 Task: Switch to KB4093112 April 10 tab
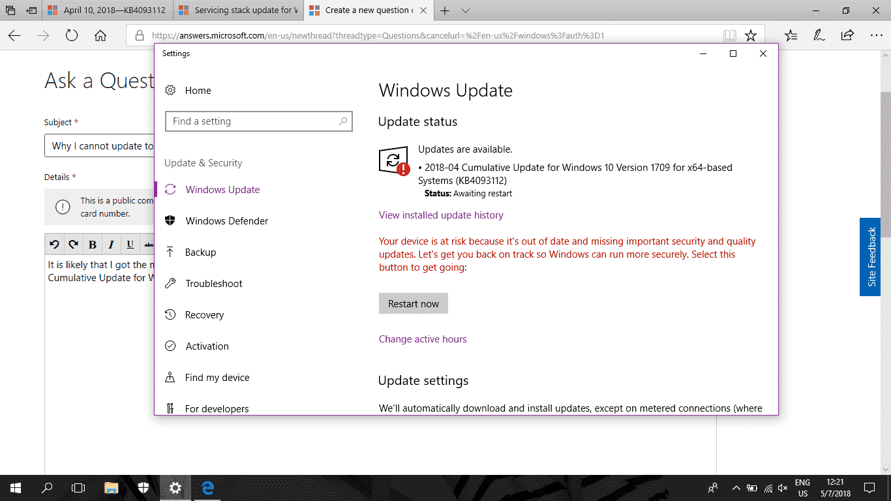[108, 10]
